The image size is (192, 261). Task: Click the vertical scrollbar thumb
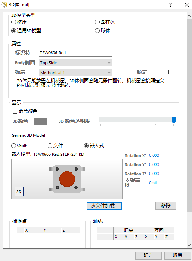point(189,115)
